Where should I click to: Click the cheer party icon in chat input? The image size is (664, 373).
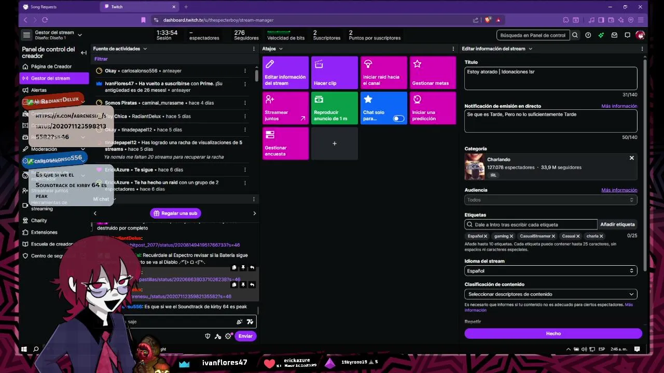click(239, 322)
